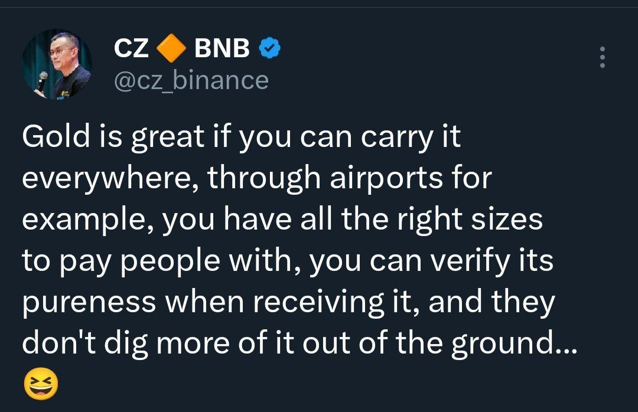Click the laughing emoji below the tweet

(x=41, y=386)
